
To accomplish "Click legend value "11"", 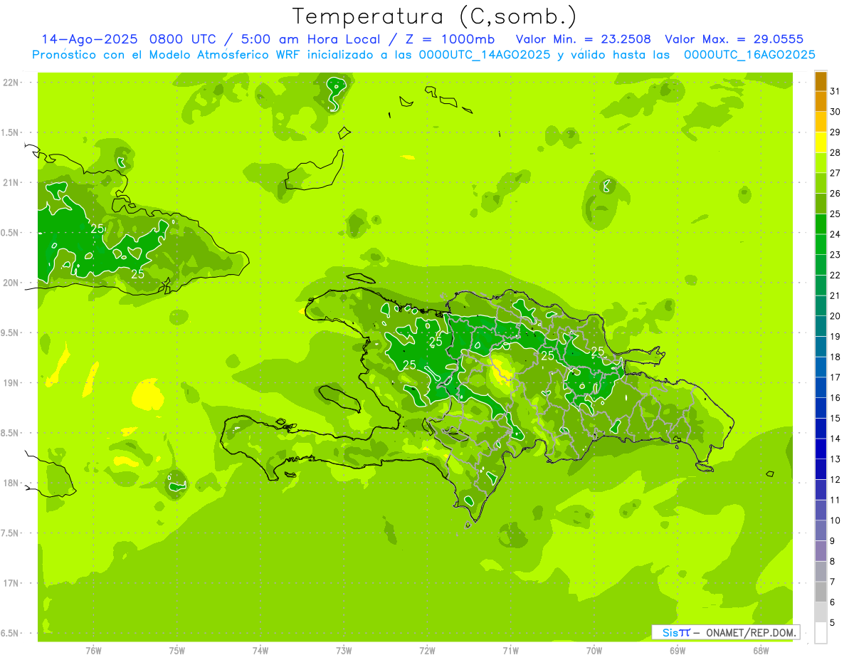I will tap(835, 500).
